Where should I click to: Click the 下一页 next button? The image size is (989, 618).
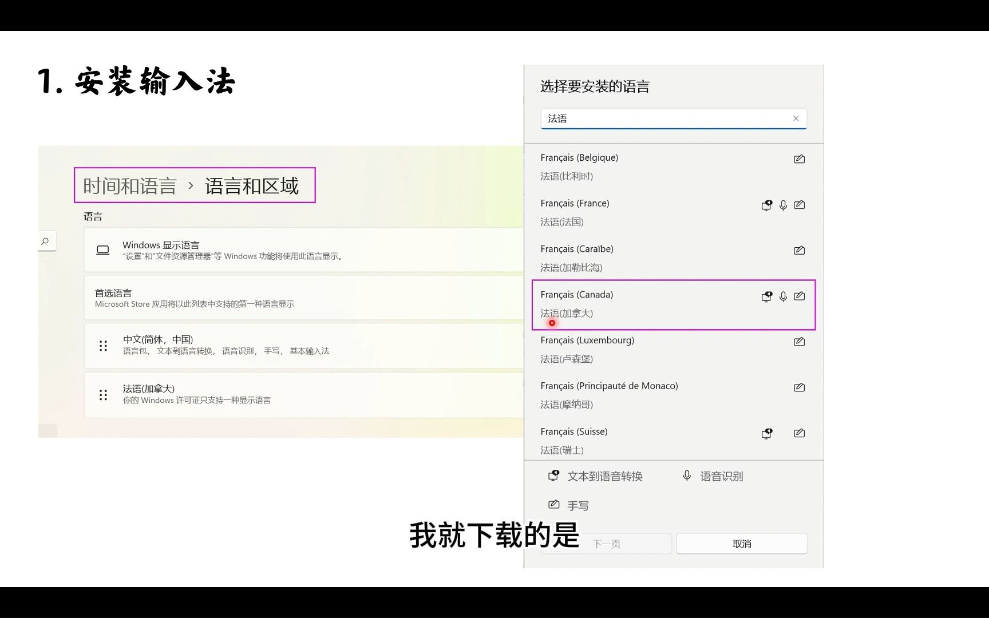[x=606, y=544]
